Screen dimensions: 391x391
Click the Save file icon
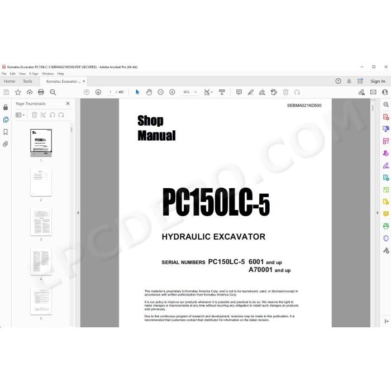click(x=6, y=92)
